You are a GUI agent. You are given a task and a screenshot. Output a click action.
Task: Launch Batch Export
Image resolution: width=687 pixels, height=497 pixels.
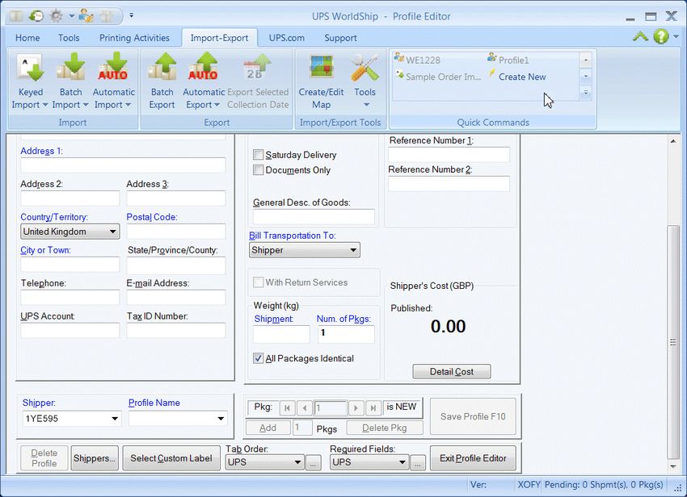[162, 81]
